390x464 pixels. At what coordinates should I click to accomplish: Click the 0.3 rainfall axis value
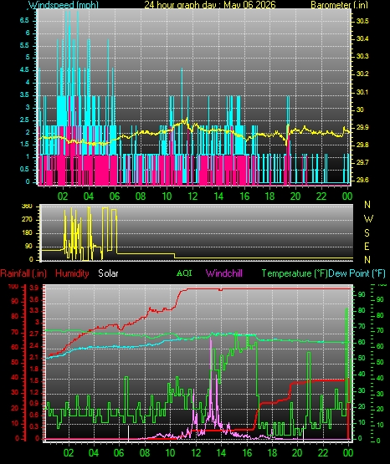coord(34,426)
